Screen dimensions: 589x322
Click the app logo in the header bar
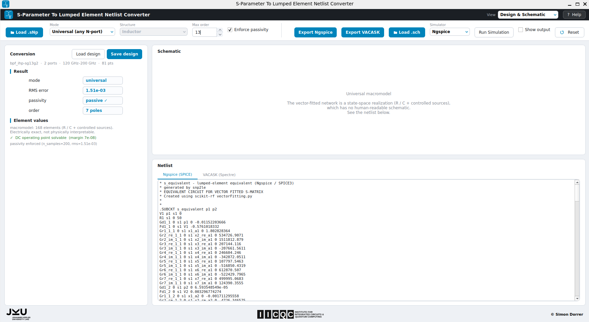pyautogui.click(x=9, y=15)
